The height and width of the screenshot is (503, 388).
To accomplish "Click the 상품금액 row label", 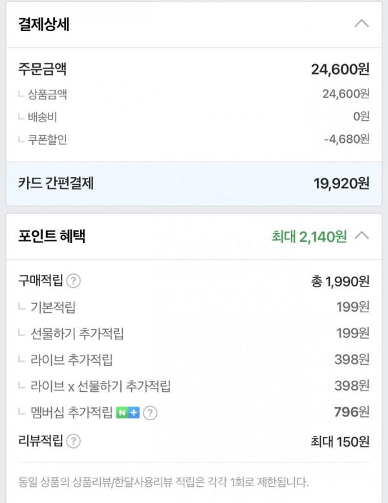I will pyautogui.click(x=47, y=94).
